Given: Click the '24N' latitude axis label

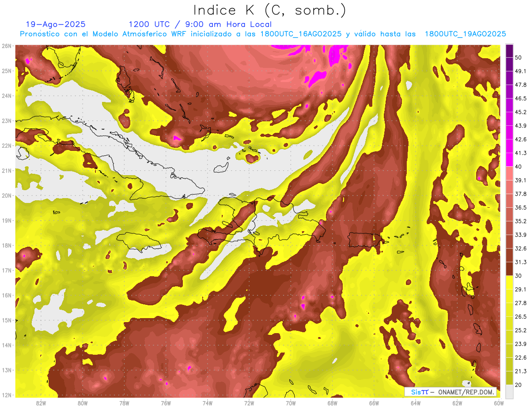Looking at the screenshot, I should pyautogui.click(x=7, y=96).
